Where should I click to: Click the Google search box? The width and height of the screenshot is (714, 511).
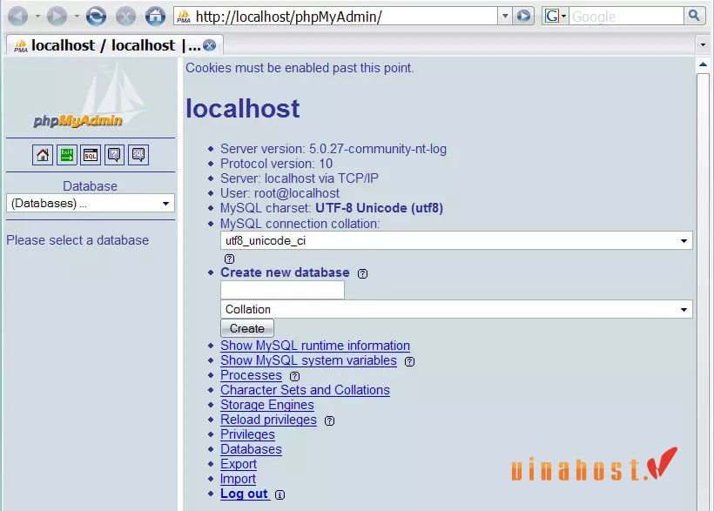(627, 17)
